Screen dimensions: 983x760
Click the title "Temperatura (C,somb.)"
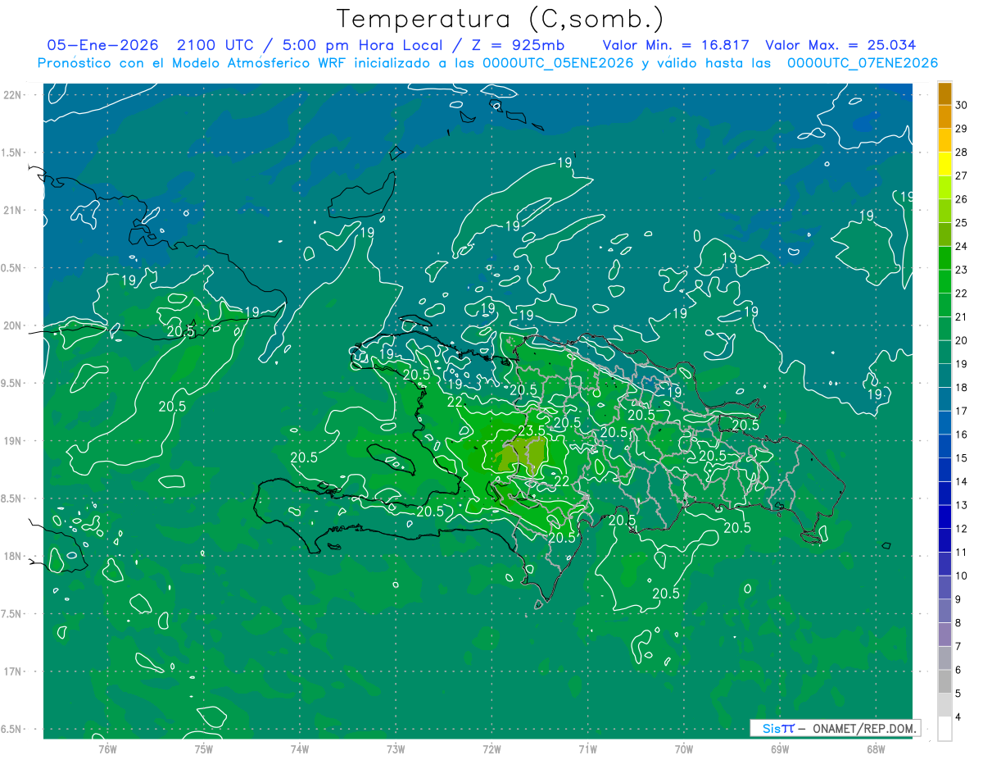[501, 19]
